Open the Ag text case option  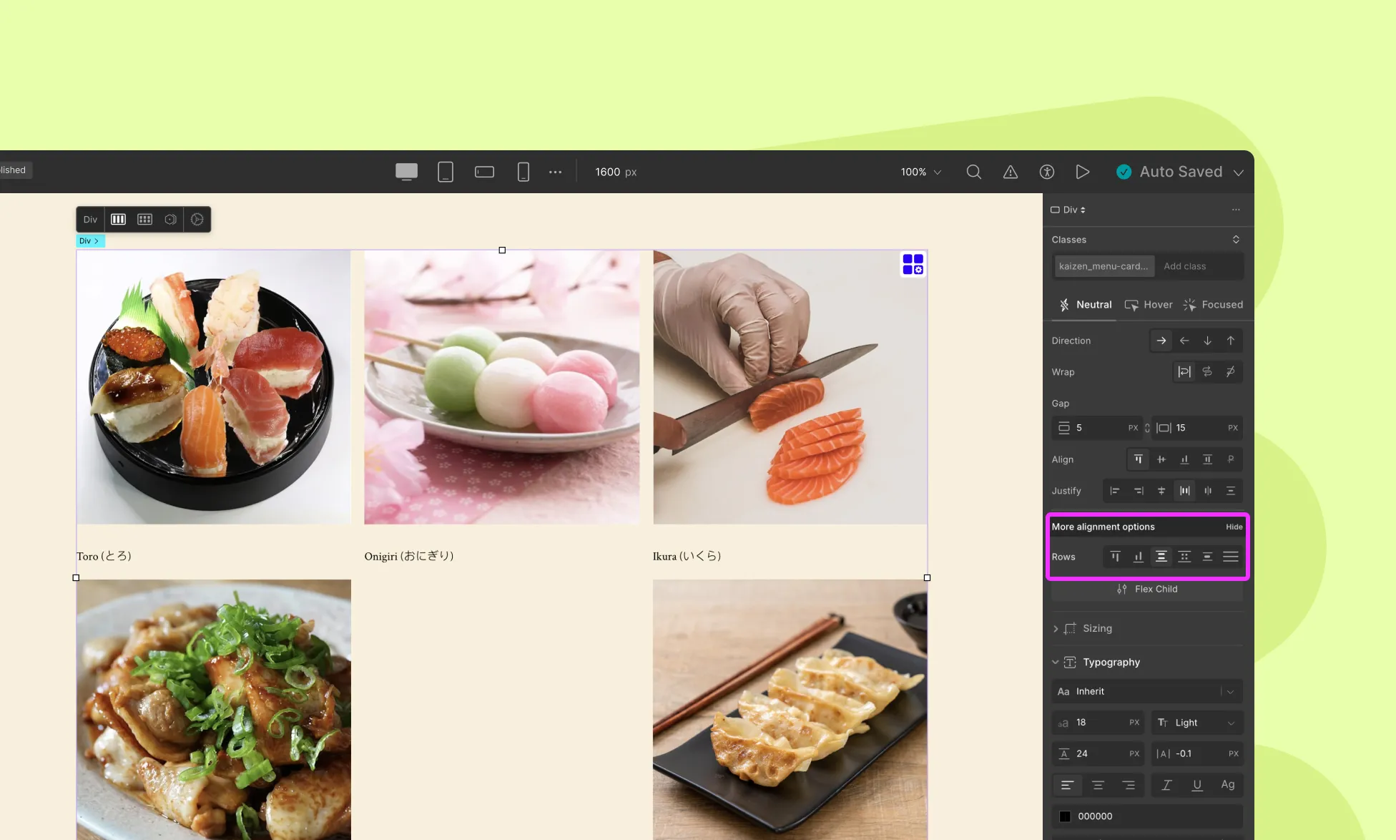click(x=1228, y=785)
